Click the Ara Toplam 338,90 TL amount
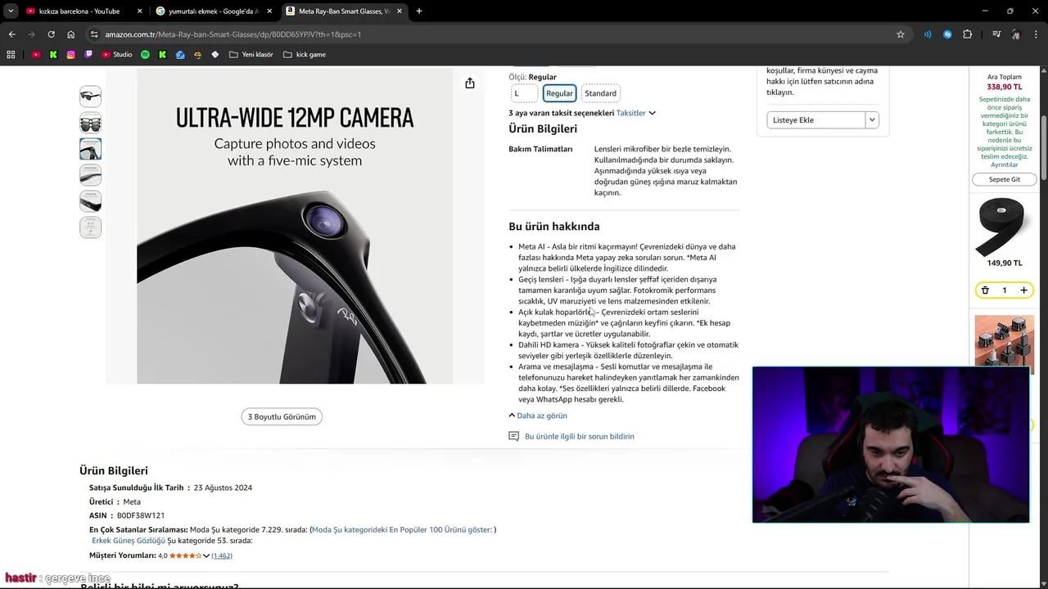Image resolution: width=1048 pixels, height=589 pixels. coord(1005,87)
